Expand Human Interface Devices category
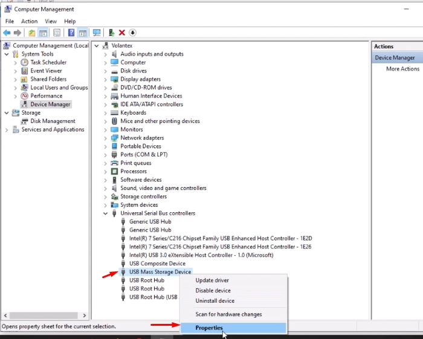This screenshot has height=339, width=423. tap(106, 96)
